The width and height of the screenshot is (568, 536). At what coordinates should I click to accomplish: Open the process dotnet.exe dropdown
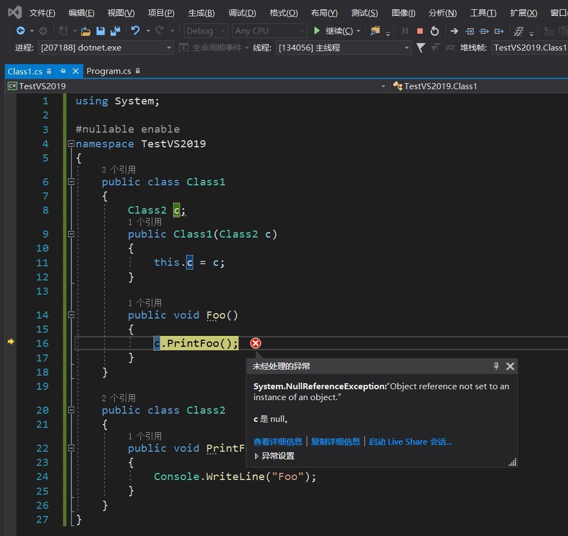coord(169,48)
